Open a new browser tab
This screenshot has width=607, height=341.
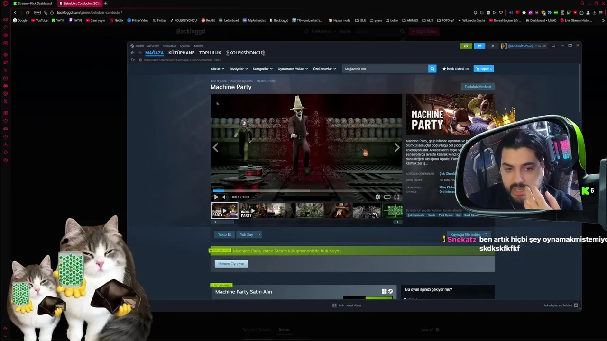coord(105,3)
